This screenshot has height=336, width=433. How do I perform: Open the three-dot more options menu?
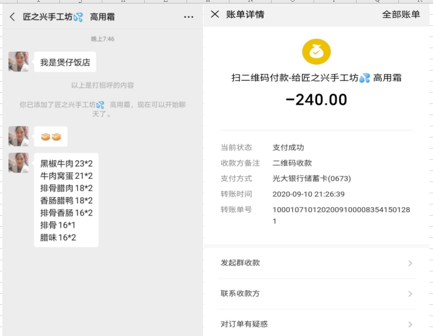point(188,17)
